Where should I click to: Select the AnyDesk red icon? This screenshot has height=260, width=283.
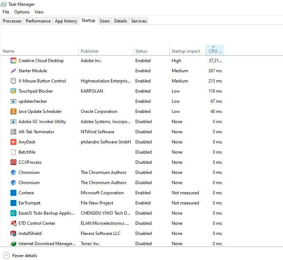click(13, 142)
